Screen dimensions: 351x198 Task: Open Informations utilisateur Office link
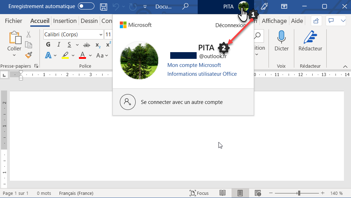[202, 74]
